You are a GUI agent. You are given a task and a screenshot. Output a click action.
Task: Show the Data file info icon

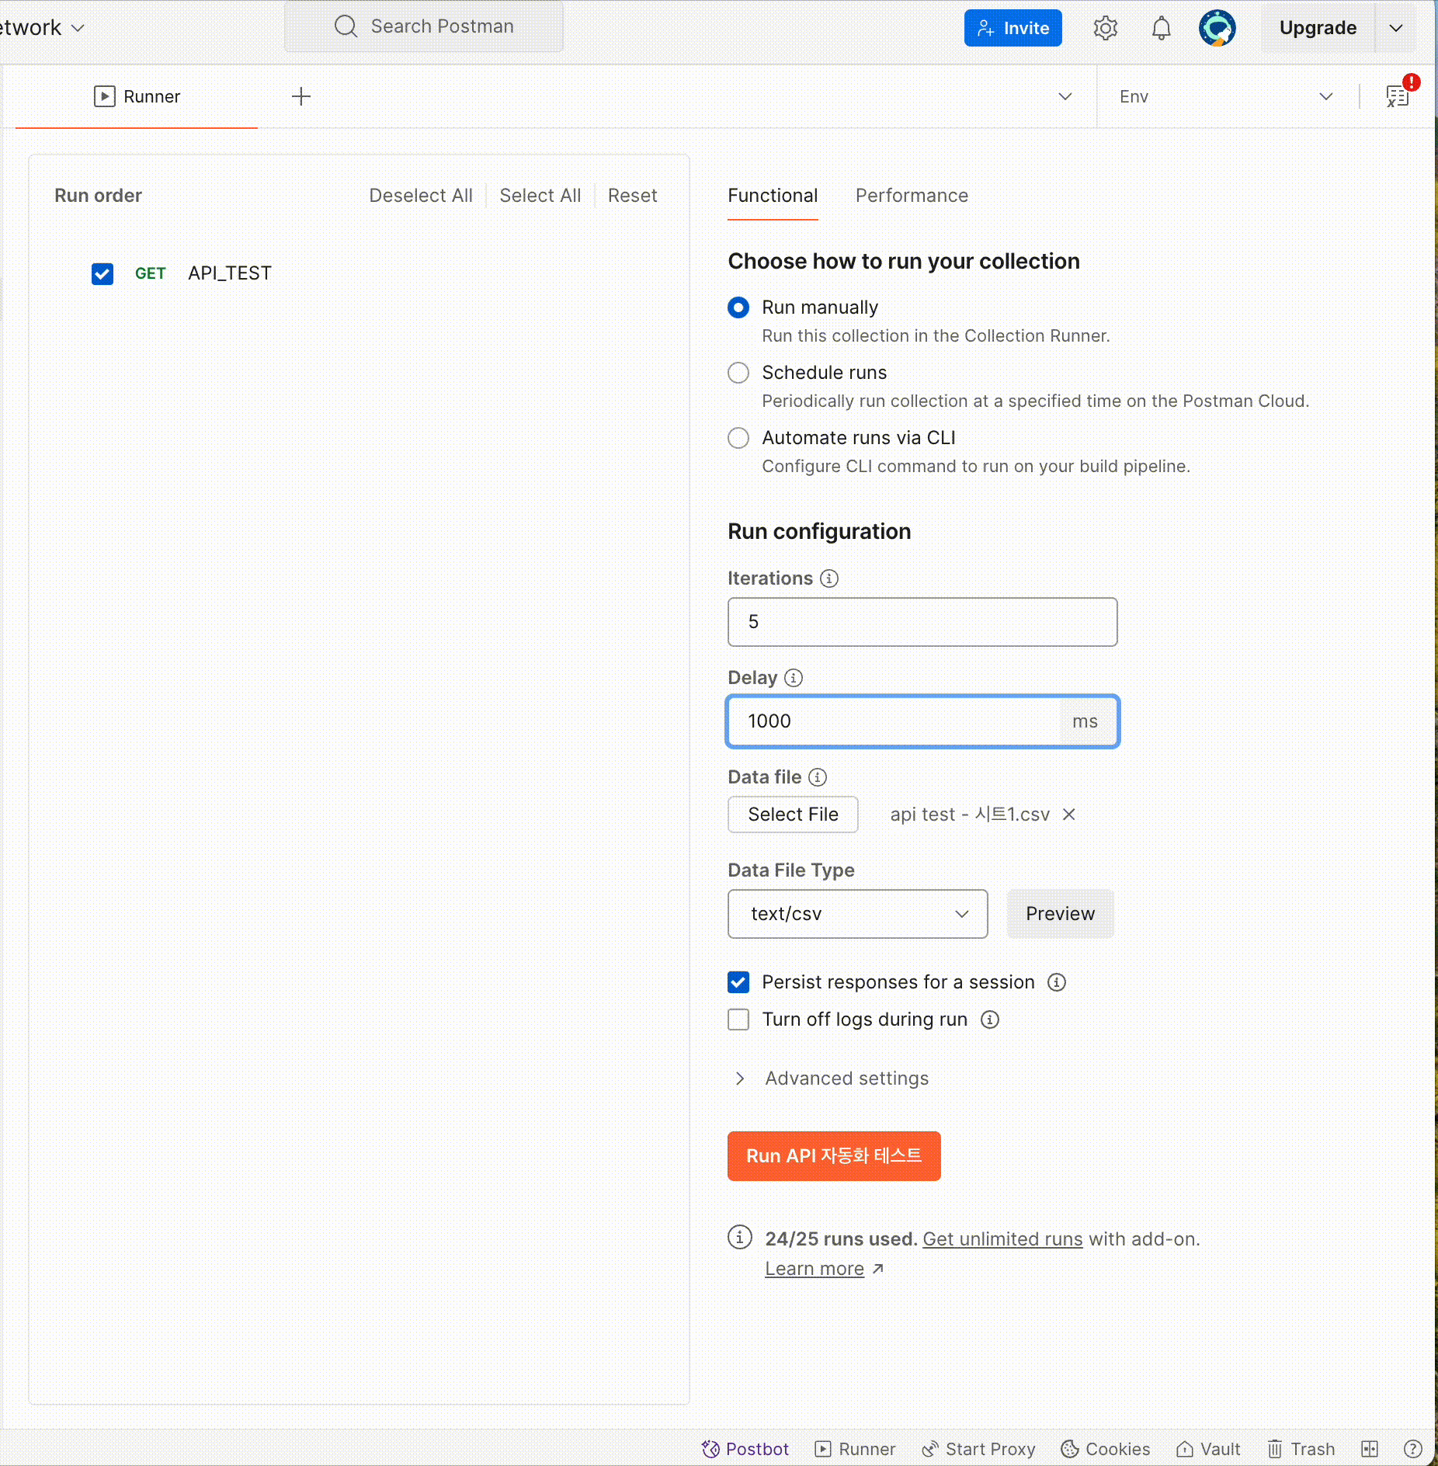(818, 777)
